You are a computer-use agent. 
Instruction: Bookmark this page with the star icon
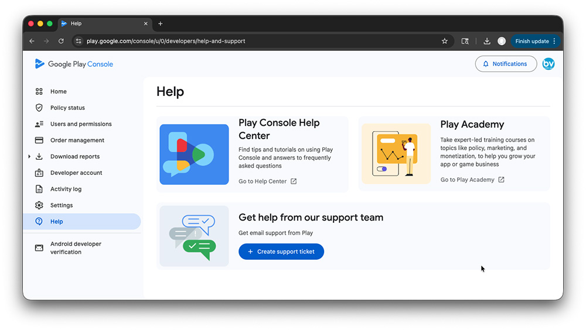[444, 41]
